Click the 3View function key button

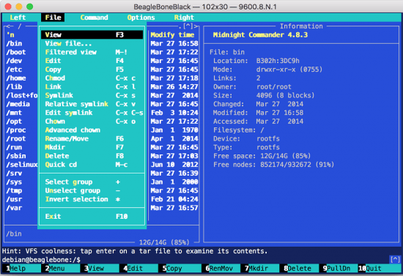coord(100,269)
